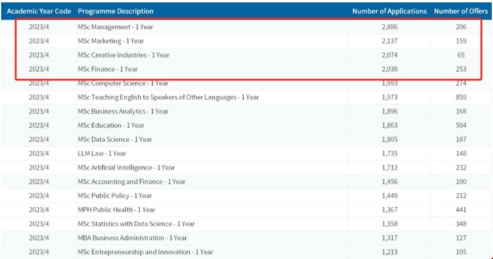Click the 859 offers value

coord(461,97)
